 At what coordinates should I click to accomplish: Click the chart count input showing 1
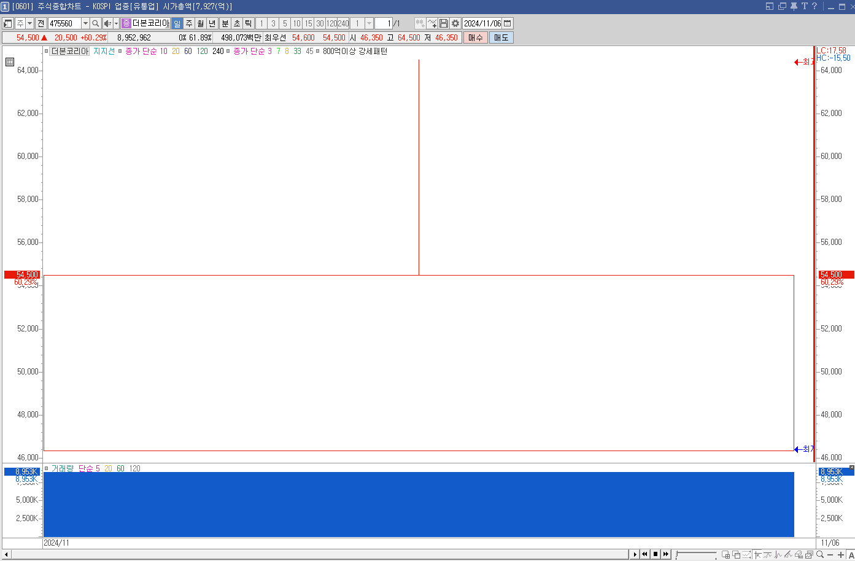[x=383, y=23]
